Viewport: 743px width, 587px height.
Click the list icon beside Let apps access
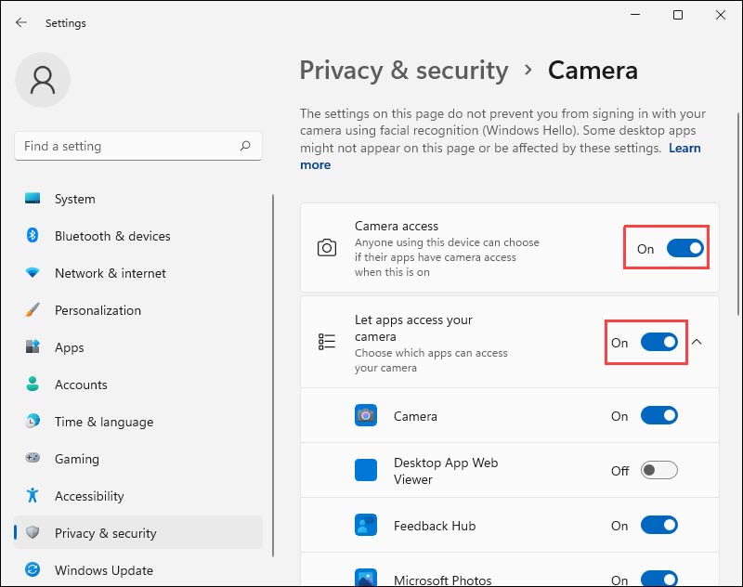pyautogui.click(x=327, y=342)
